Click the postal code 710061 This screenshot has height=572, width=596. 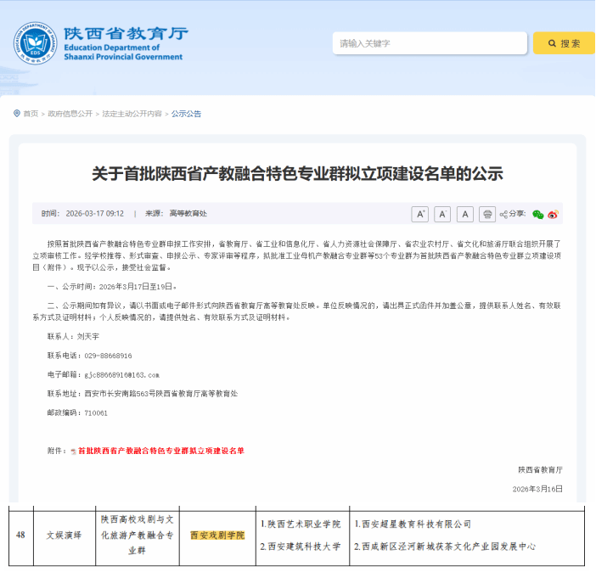pos(96,413)
